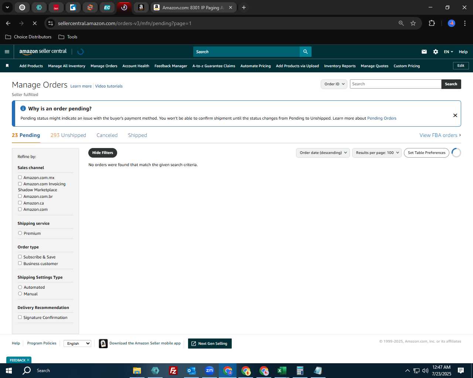The image size is (473, 378).
Task: Show hidden system tray icons chevron
Action: pos(407,371)
